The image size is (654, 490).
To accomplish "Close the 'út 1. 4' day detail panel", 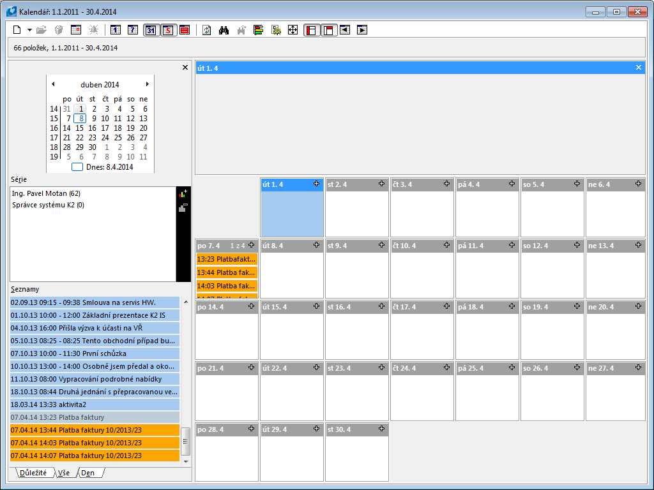I will coord(639,68).
